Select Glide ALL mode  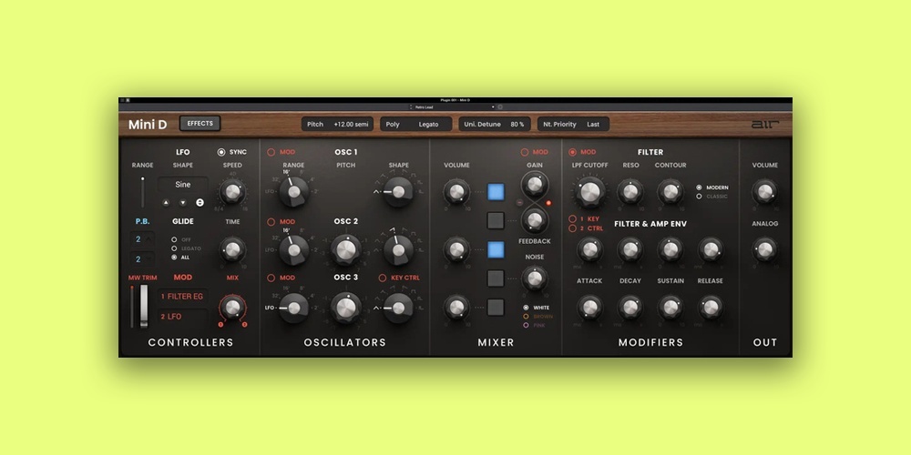tap(179, 258)
